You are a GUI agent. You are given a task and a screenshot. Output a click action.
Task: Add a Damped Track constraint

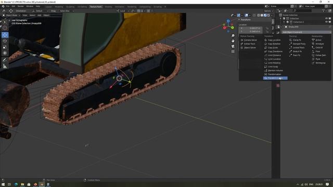297,44
